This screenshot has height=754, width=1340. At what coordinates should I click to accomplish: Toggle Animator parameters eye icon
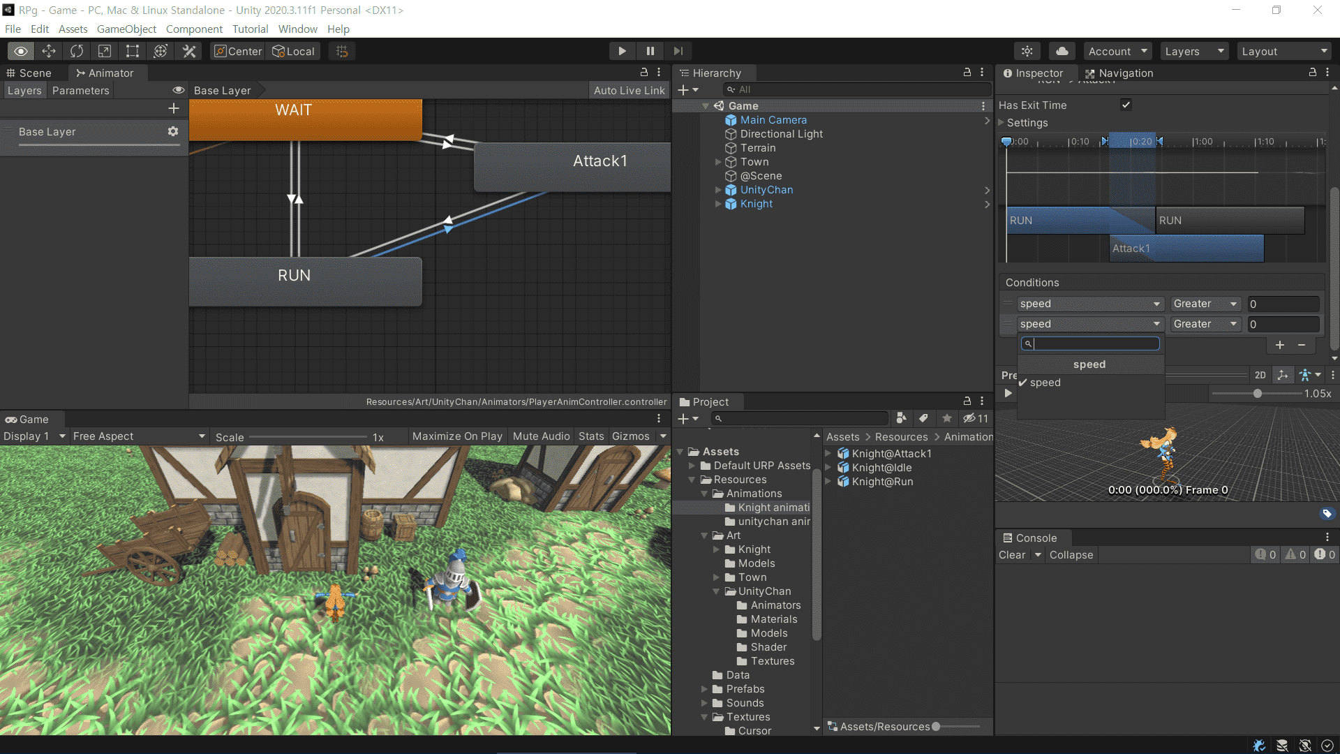click(x=179, y=90)
